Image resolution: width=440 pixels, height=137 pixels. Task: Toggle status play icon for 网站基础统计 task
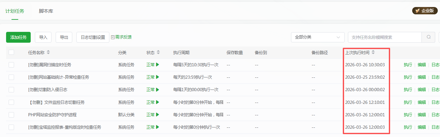(x=158, y=77)
